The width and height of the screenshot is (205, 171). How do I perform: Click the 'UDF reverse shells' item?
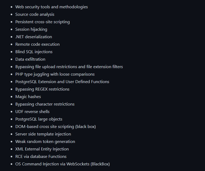click(x=33, y=112)
